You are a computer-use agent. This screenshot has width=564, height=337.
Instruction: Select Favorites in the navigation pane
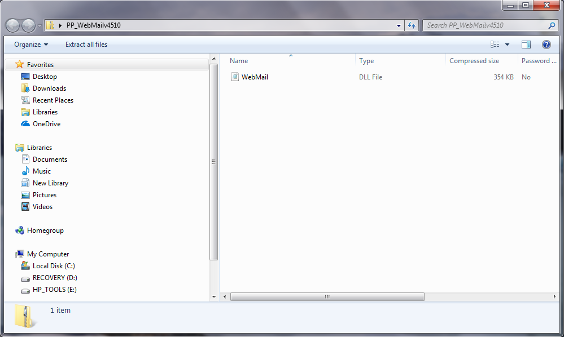[40, 65]
